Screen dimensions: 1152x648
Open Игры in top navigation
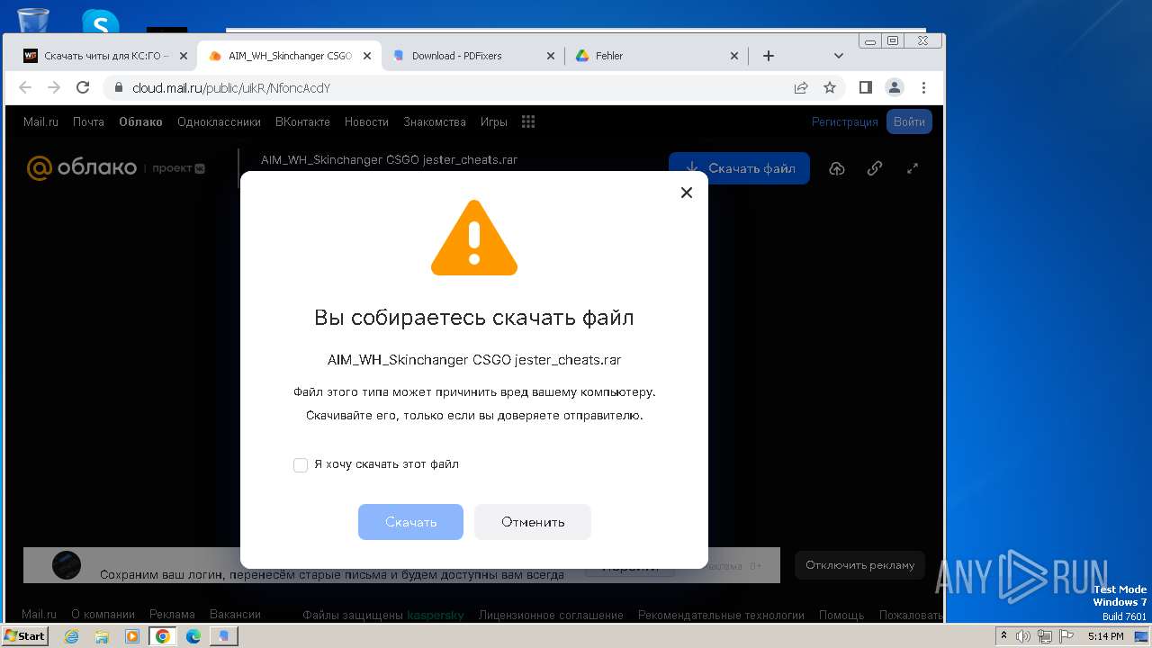pos(493,121)
